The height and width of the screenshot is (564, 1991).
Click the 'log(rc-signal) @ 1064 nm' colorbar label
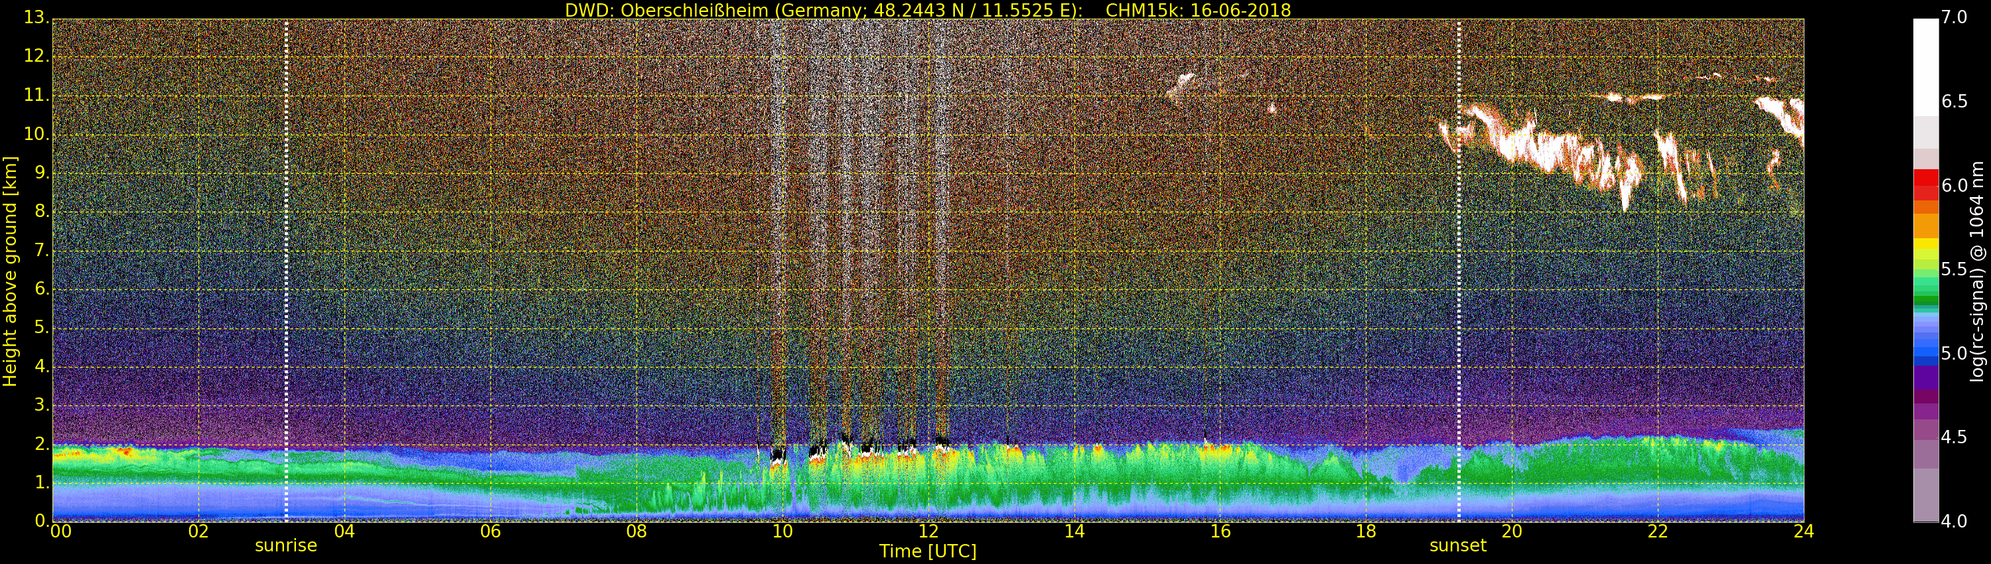click(1977, 271)
